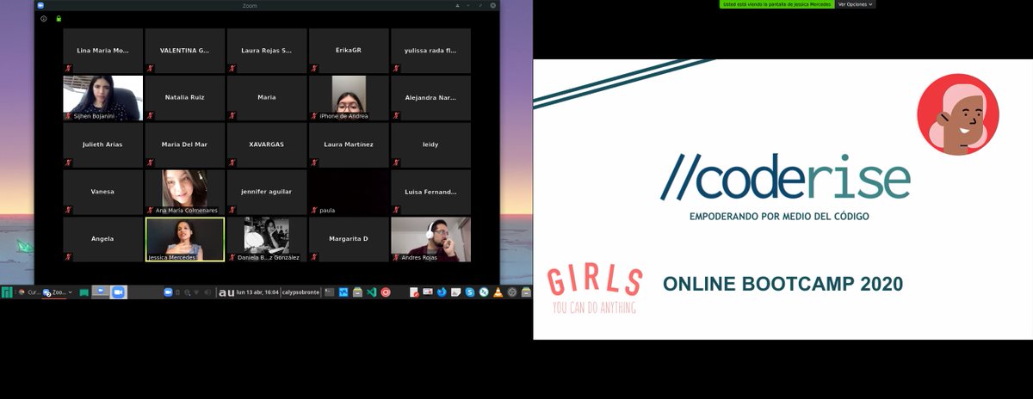Click the volume icon in the tray

[x=208, y=292]
